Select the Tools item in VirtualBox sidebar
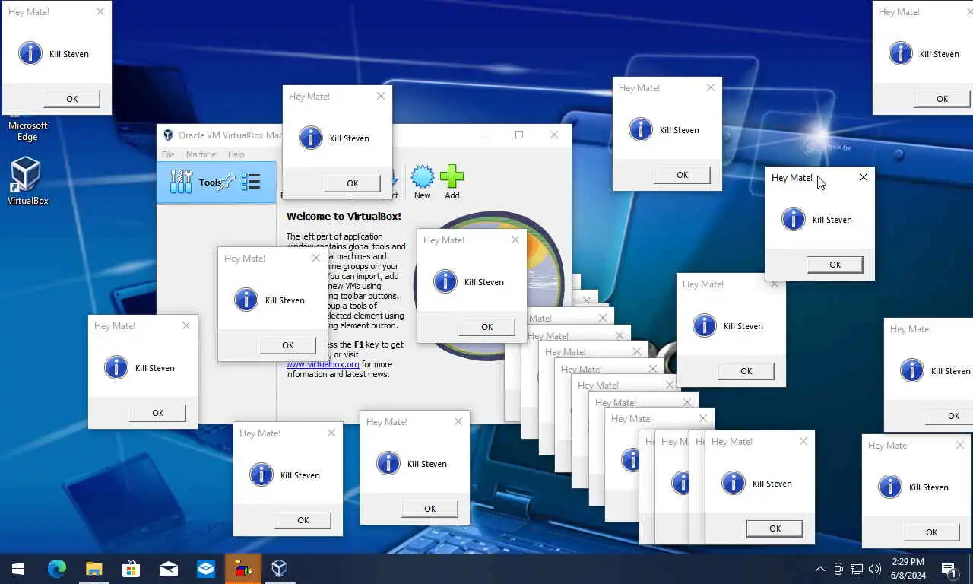This screenshot has width=973, height=584. tap(216, 182)
